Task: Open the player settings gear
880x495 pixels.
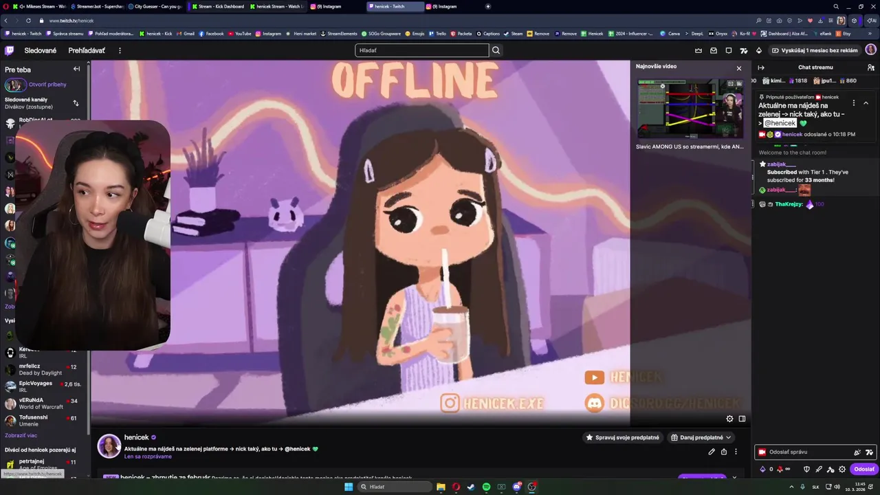Action: (730, 419)
